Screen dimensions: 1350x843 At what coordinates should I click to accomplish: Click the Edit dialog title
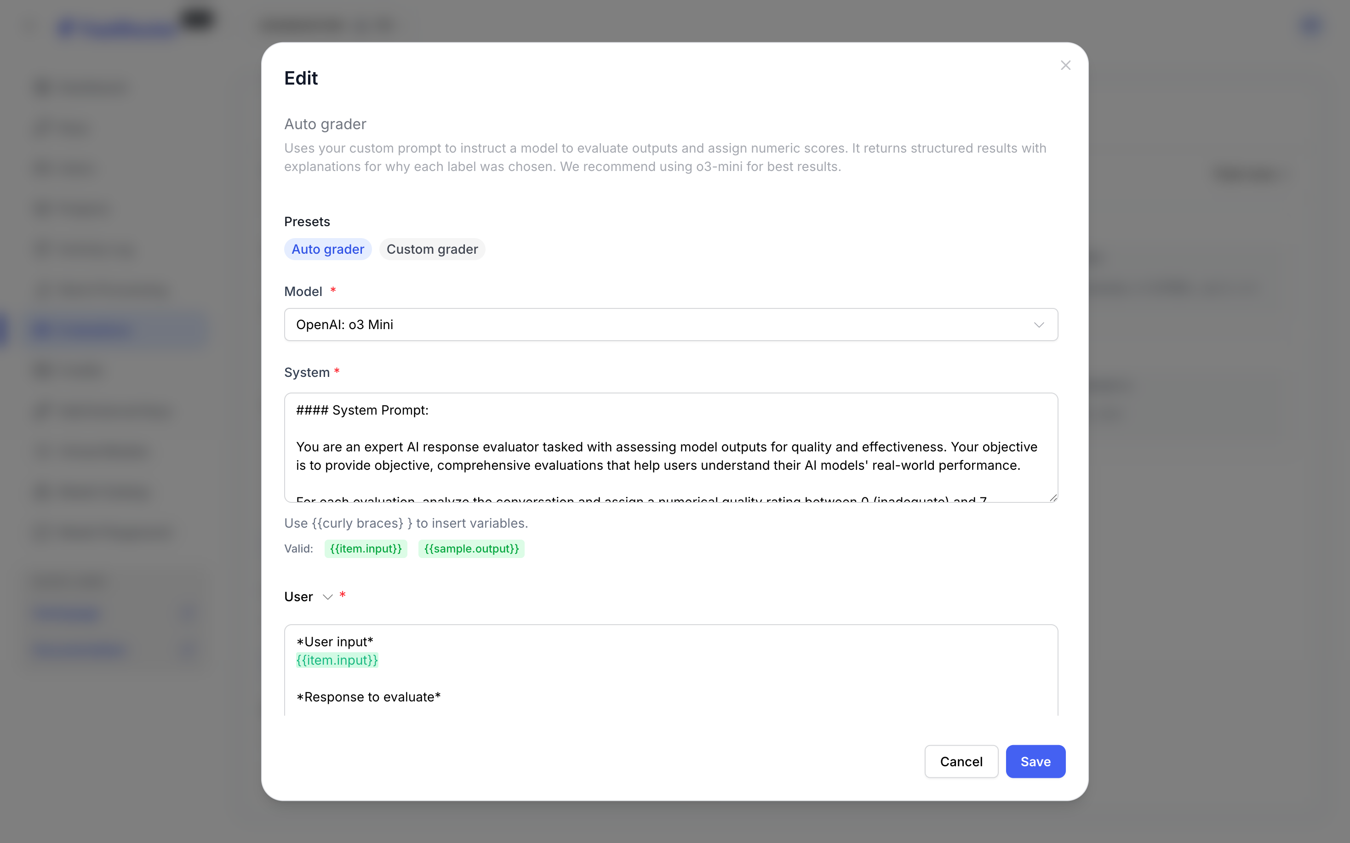point(301,79)
